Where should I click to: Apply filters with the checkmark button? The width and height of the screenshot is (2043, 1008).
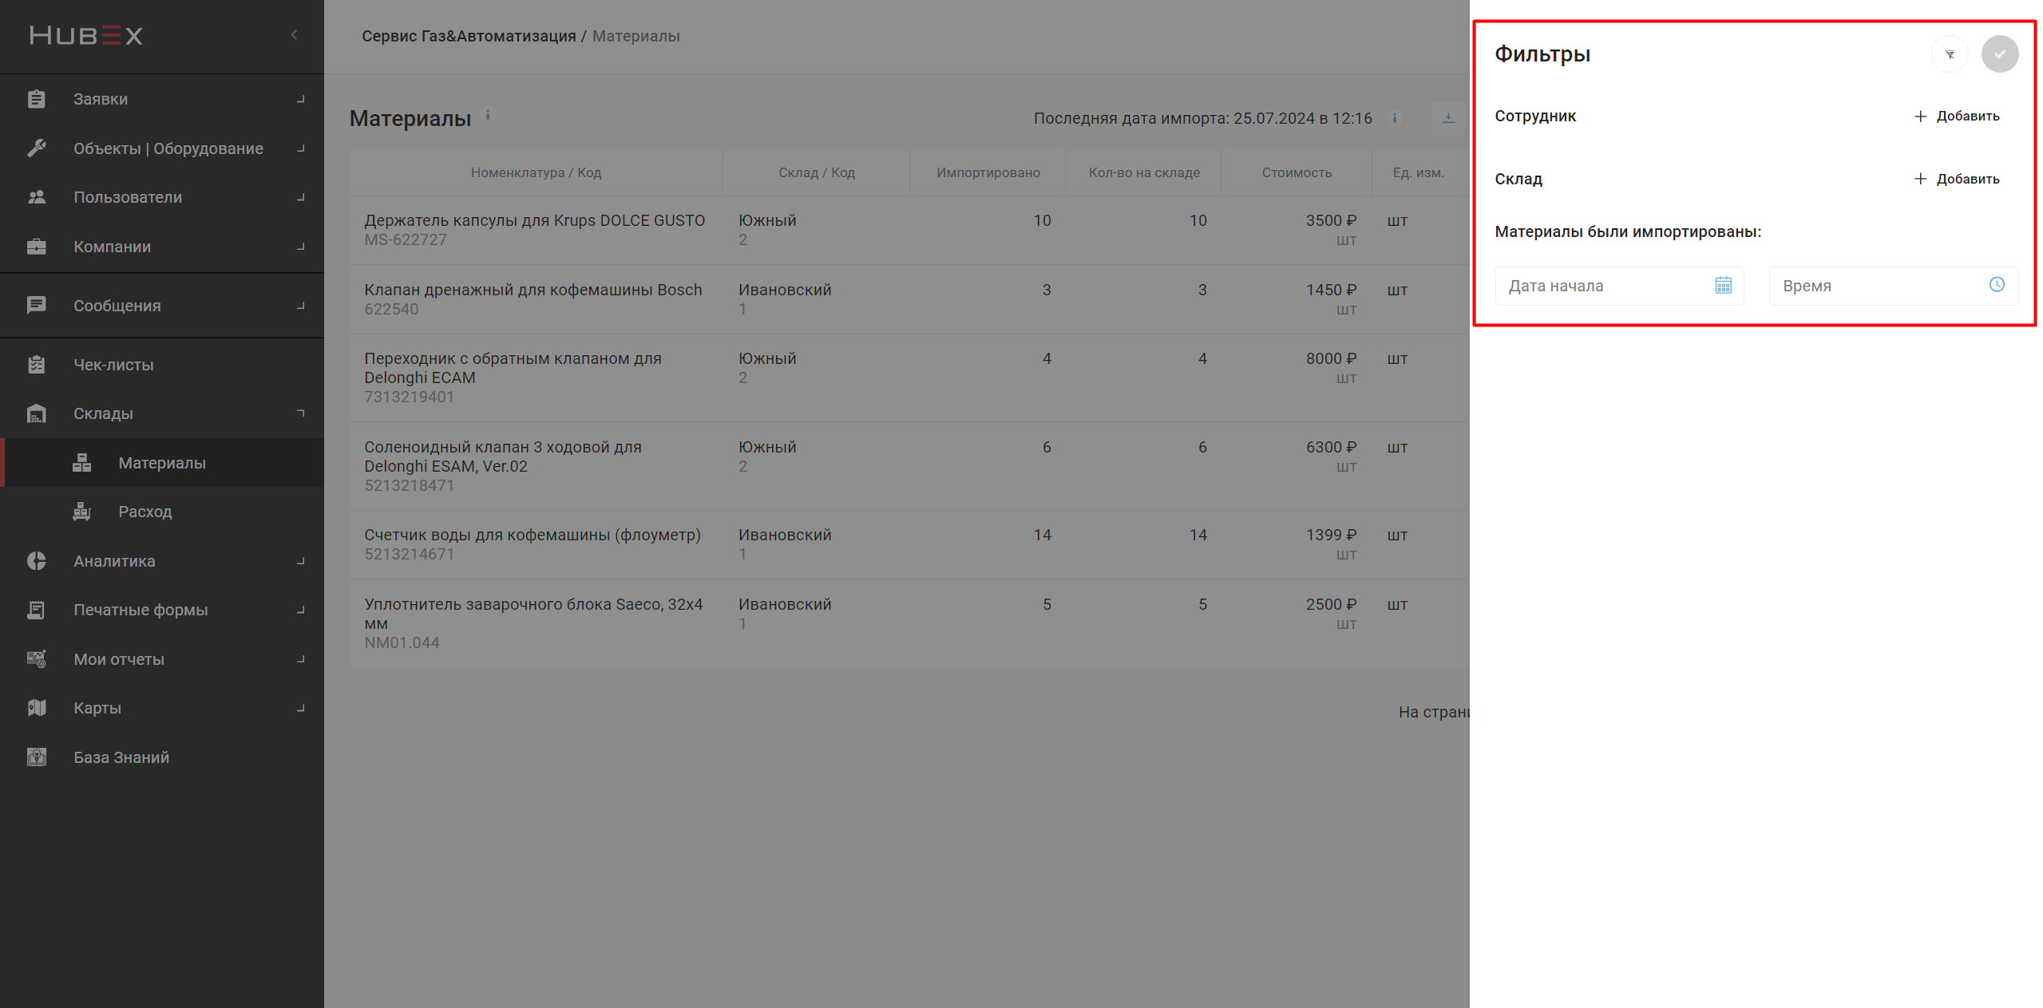coord(1999,54)
